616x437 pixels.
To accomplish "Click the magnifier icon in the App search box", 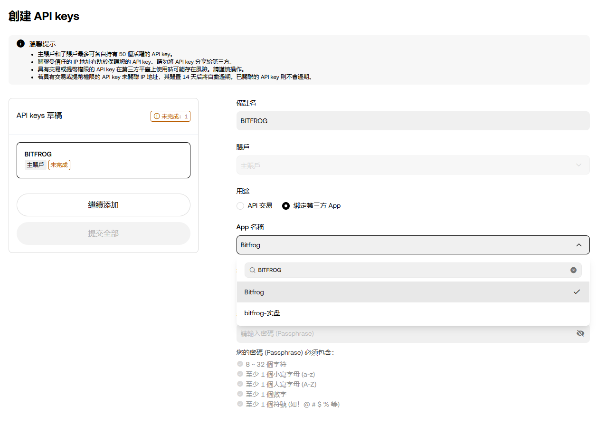I will click(x=253, y=270).
